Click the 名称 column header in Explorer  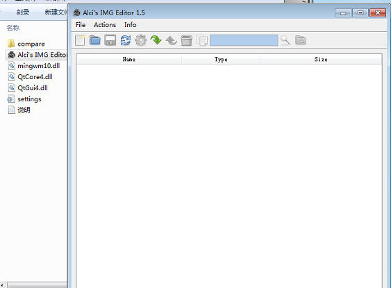(13, 28)
